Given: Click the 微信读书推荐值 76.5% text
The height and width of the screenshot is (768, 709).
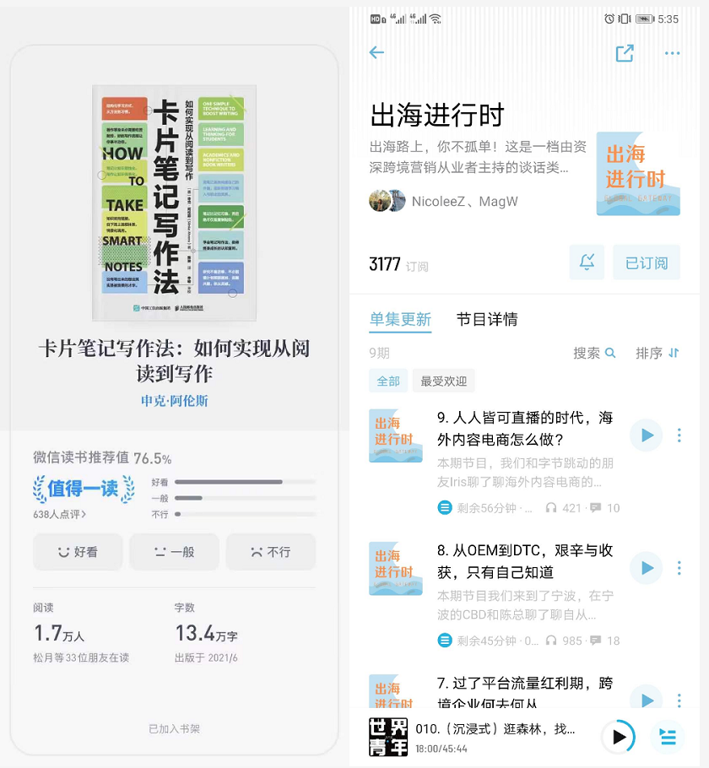Looking at the screenshot, I should [x=102, y=458].
